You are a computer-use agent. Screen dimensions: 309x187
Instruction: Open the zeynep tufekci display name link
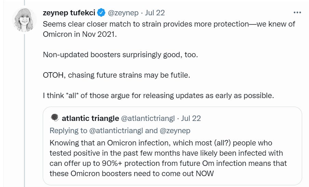click(x=69, y=13)
